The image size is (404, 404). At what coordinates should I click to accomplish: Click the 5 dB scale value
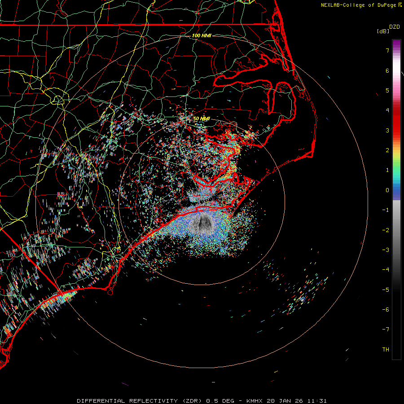point(387,90)
